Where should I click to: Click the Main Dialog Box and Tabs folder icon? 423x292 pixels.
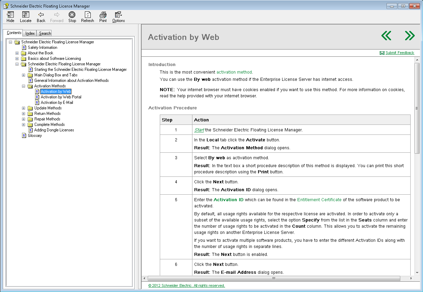click(x=30, y=75)
